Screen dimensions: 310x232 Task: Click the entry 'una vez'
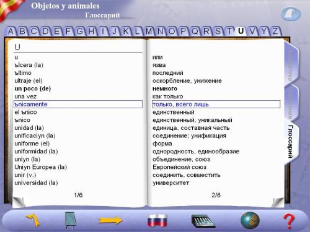point(25,97)
